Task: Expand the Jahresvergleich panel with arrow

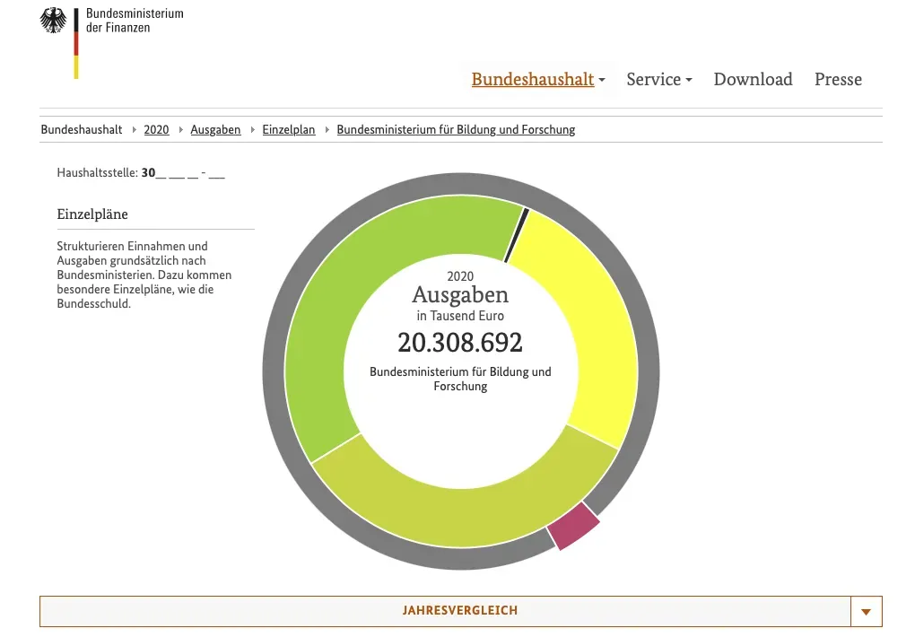Action: [866, 612]
